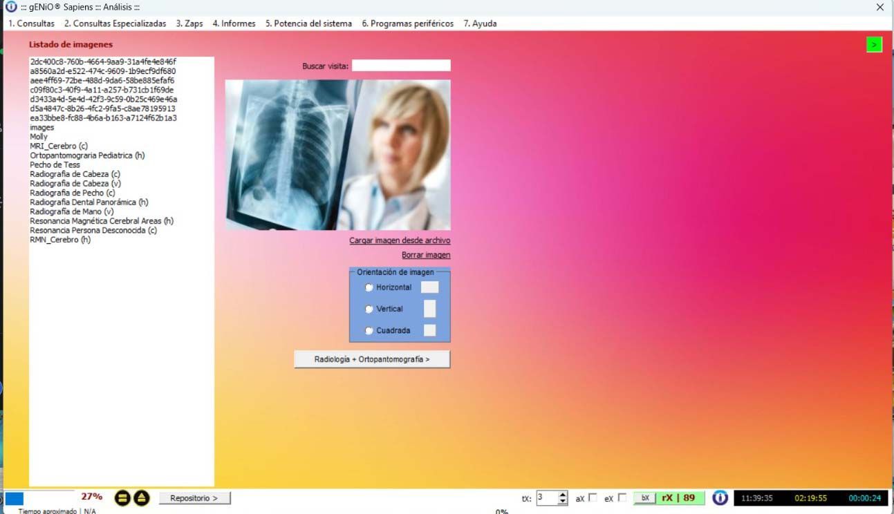Click the yellow timer reading 02:19:55
The width and height of the screenshot is (894, 514).
pyautogui.click(x=810, y=498)
